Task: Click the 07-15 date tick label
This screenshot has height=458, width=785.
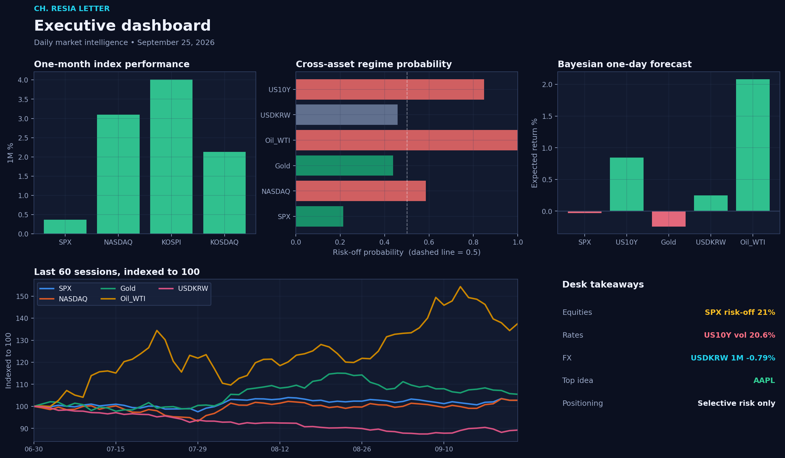Action: point(116,449)
